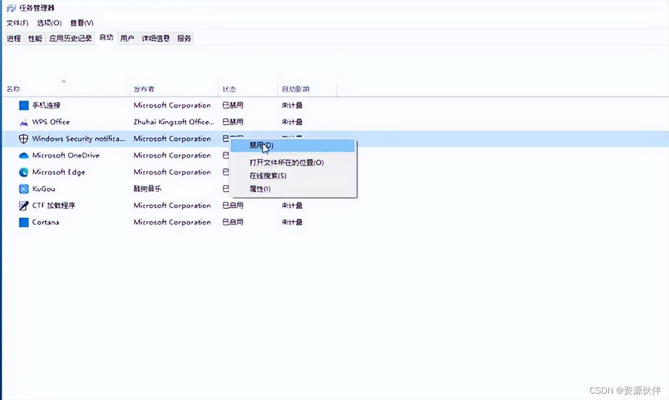The image size is (669, 400).
Task: Click 未计量 impact for WPS Office
Action: pos(292,122)
